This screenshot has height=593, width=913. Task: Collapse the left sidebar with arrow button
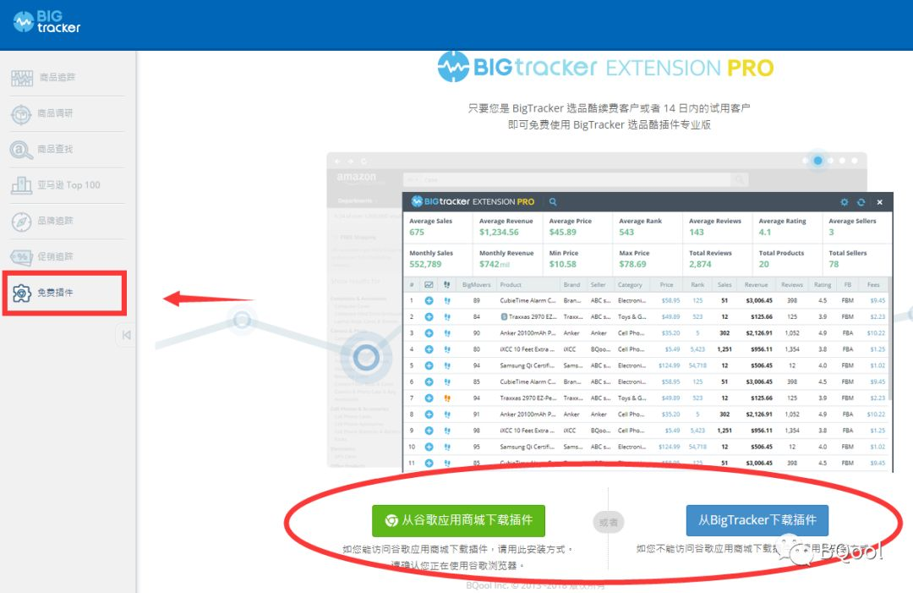point(126,335)
